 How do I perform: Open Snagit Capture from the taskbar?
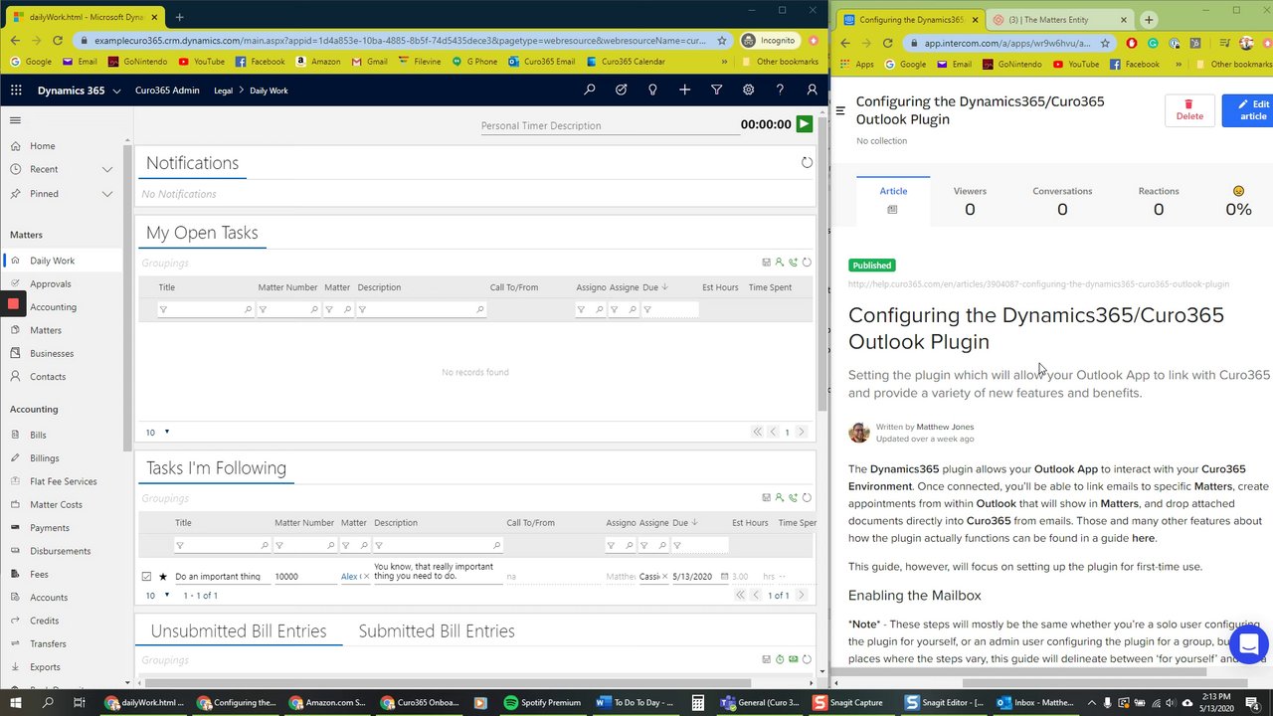pyautogui.click(x=847, y=702)
